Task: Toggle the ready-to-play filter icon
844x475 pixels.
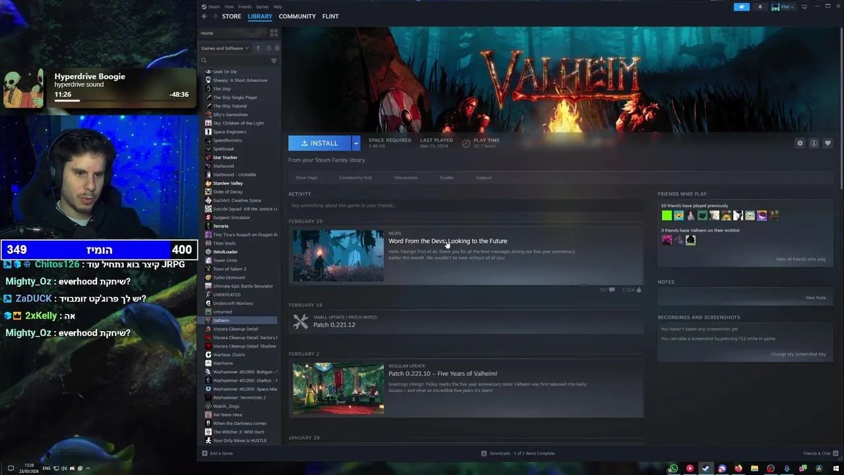Action: [x=277, y=48]
